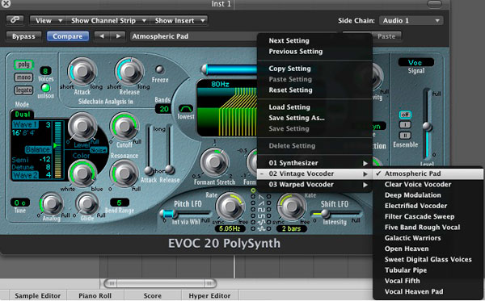The height and width of the screenshot is (301, 485).
Task: Click the Color white-blue knob
Action: tap(82, 173)
